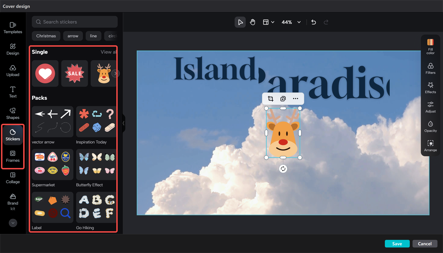Select the arrow sticker category
This screenshot has height=253, width=443.
pyautogui.click(x=73, y=36)
